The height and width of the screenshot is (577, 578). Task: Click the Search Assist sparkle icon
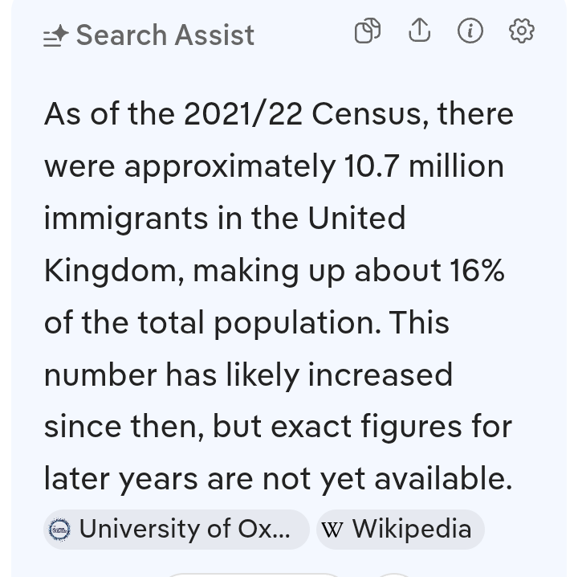[56, 36]
